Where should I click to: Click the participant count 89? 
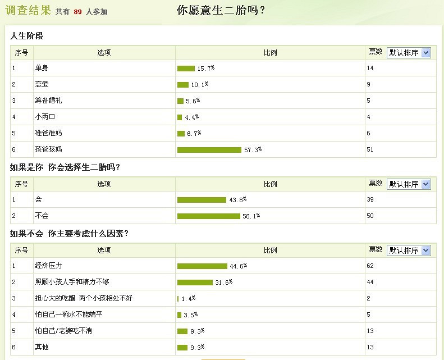tap(77, 12)
